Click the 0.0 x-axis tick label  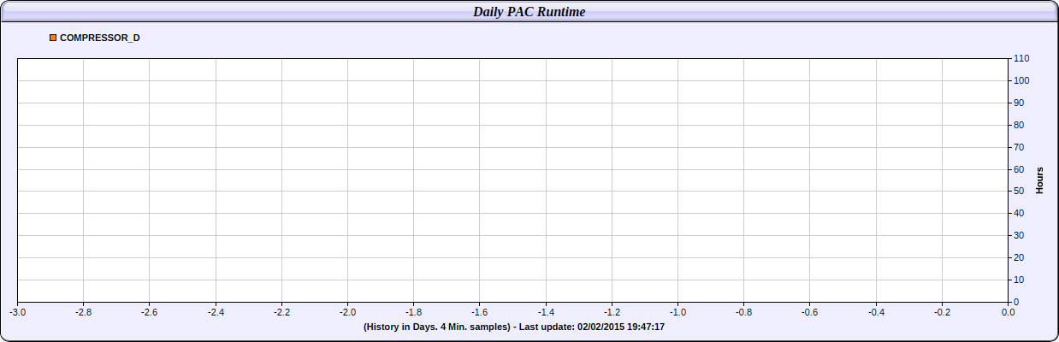(1008, 313)
